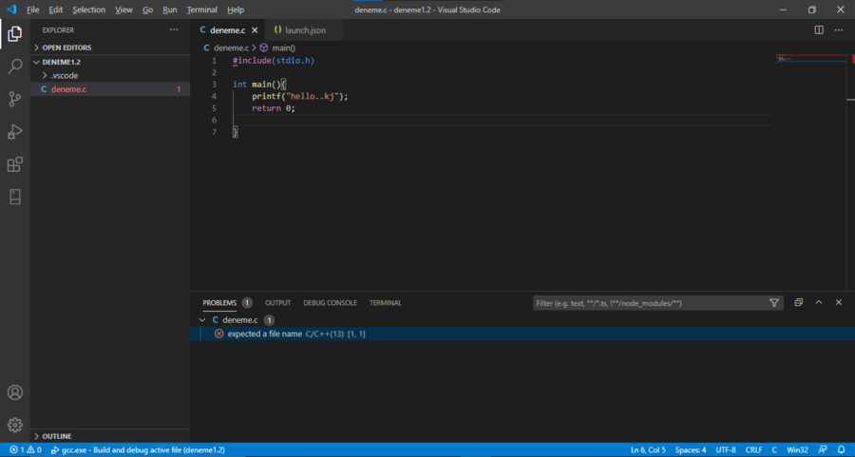Open the feedback icon in status bar
Image resolution: width=855 pixels, height=457 pixels.
tap(823, 450)
